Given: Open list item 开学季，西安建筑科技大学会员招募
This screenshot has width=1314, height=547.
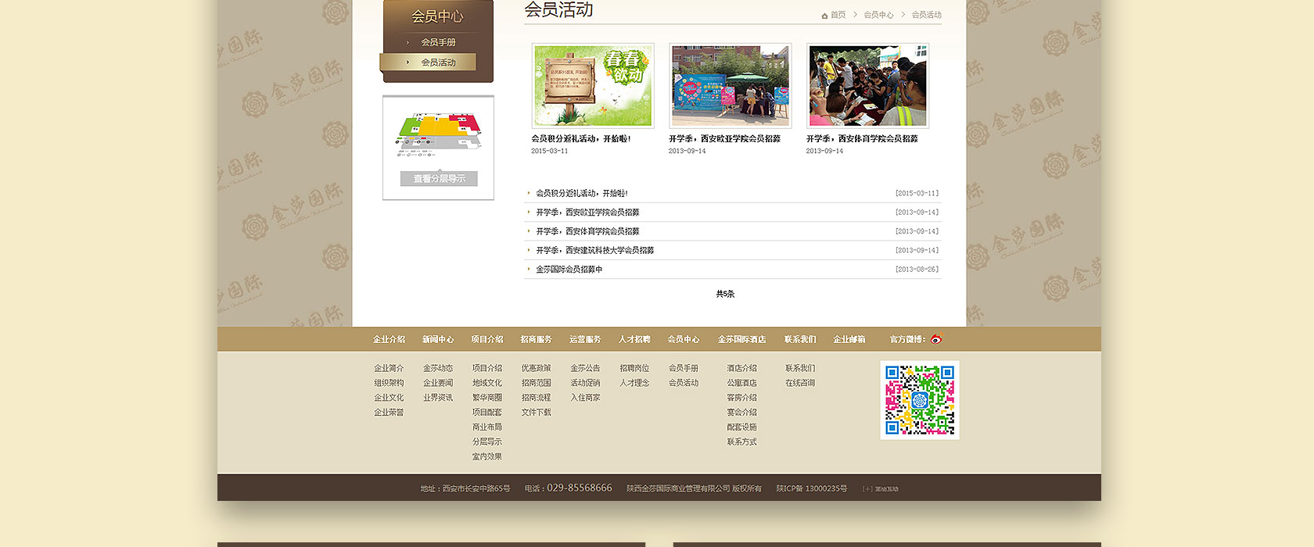Looking at the screenshot, I should pos(594,251).
